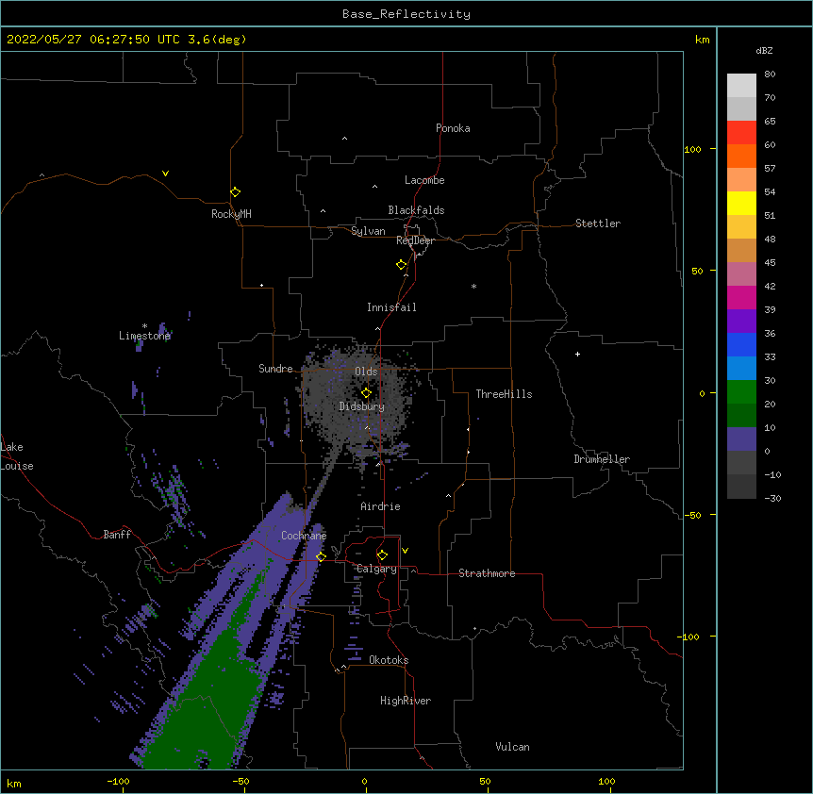The width and height of the screenshot is (813, 794).
Task: Select the 39 dBZ purple color swatch
Action: point(741,322)
